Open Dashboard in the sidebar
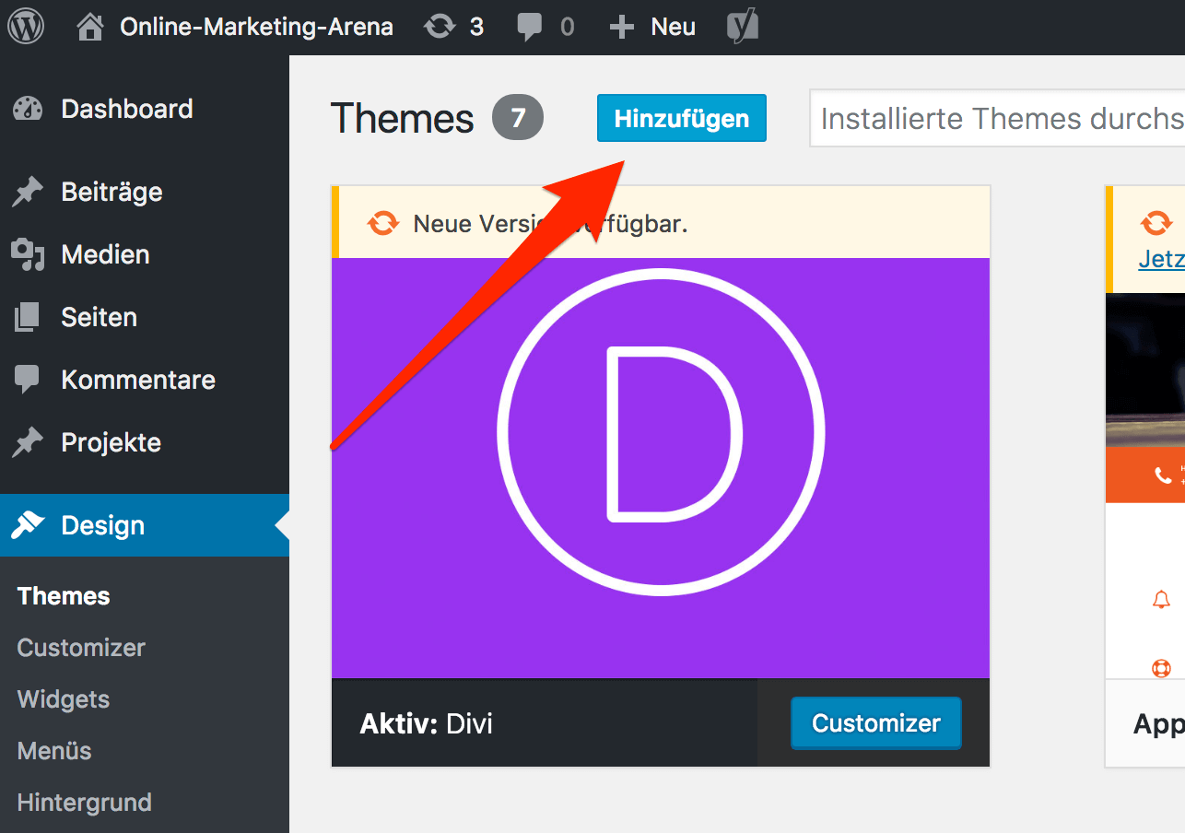 coord(145,109)
